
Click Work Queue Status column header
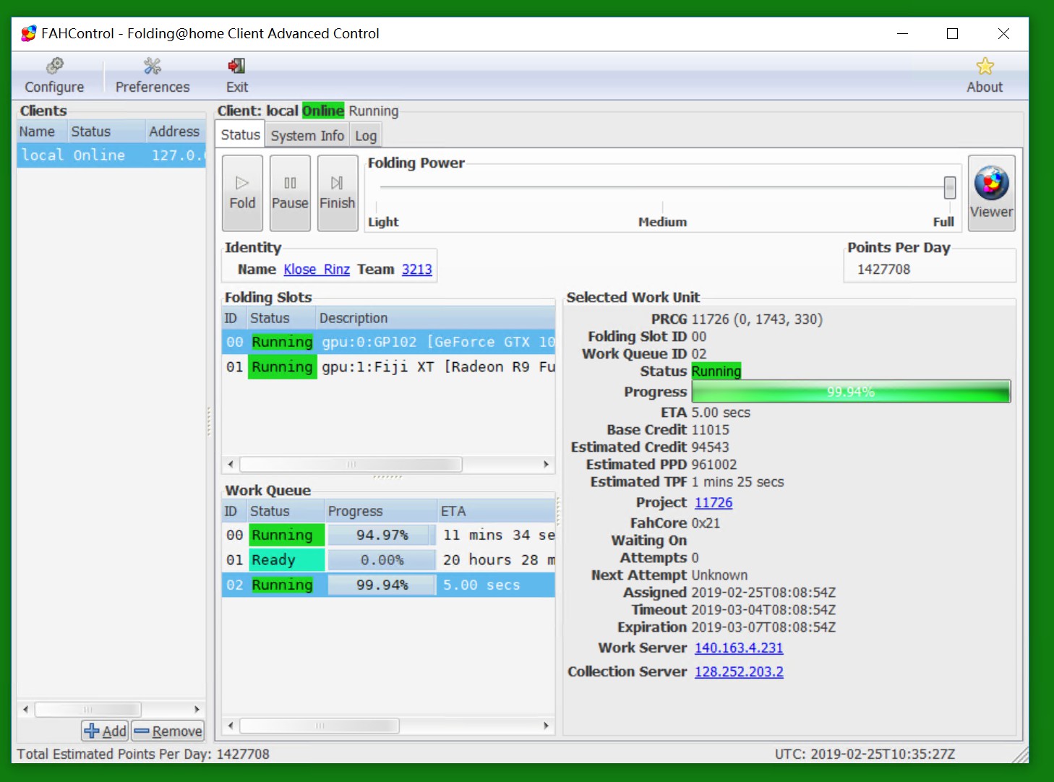[285, 511]
